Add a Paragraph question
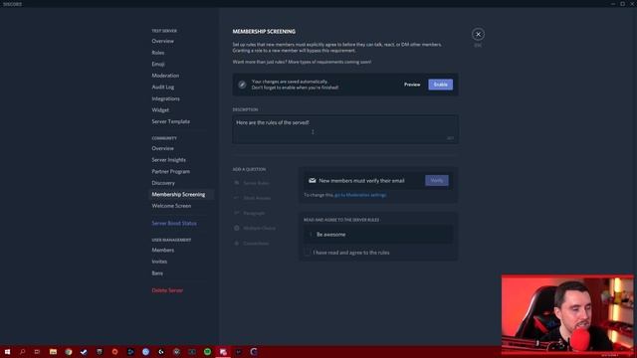Image resolution: width=637 pixels, height=358 pixels. click(x=250, y=213)
